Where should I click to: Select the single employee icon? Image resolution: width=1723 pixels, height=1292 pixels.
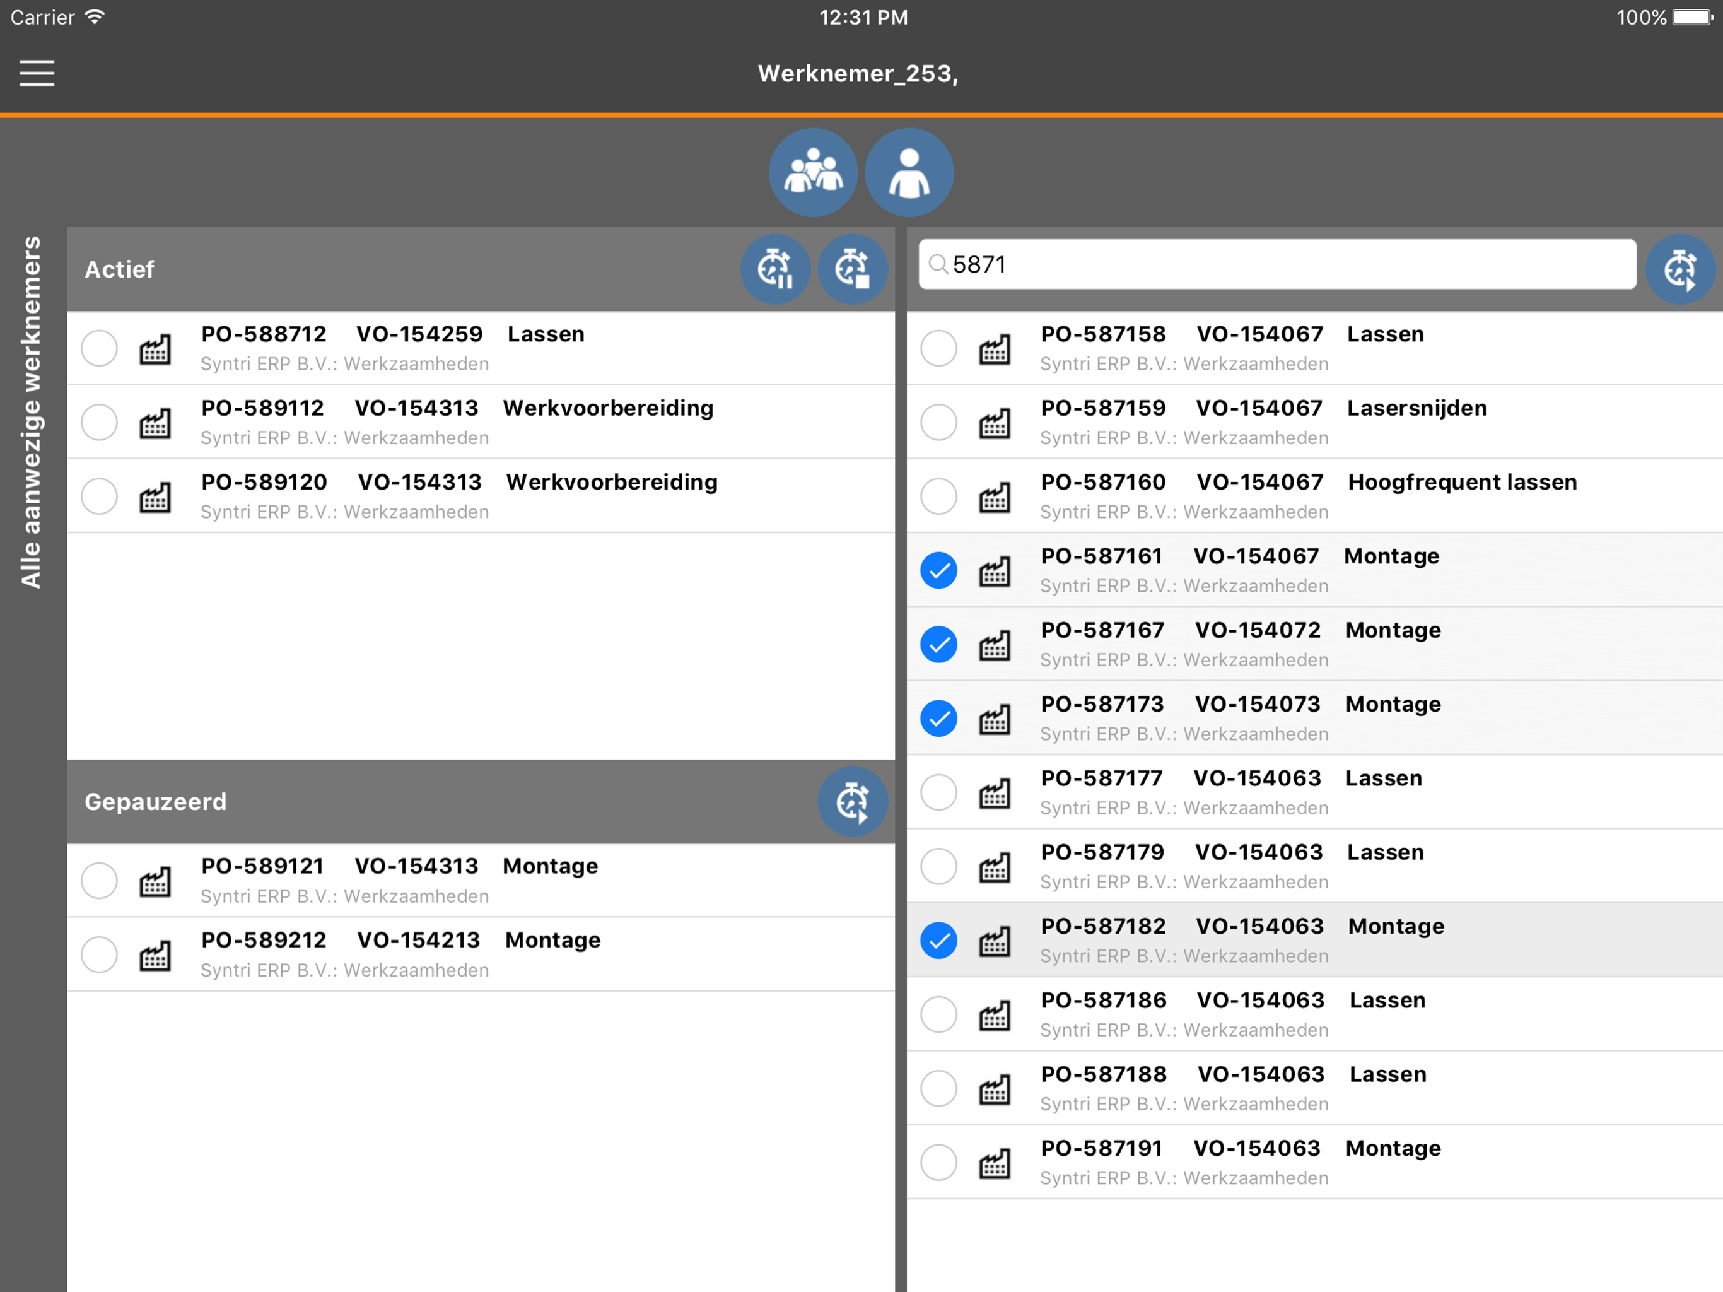click(909, 172)
